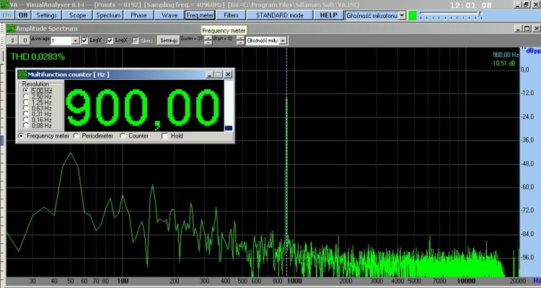Screen dimensions: 541x288
Task: Toggle the Hold checkbox
Action: (165, 136)
